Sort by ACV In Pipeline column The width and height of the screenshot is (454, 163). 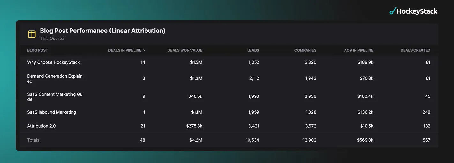(359, 50)
